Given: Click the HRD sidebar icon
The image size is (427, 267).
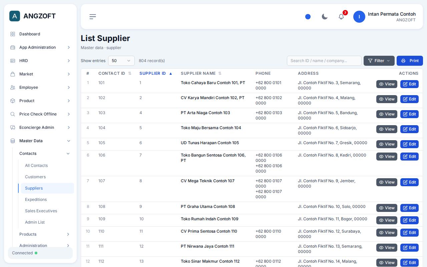Looking at the screenshot, I should 13,61.
